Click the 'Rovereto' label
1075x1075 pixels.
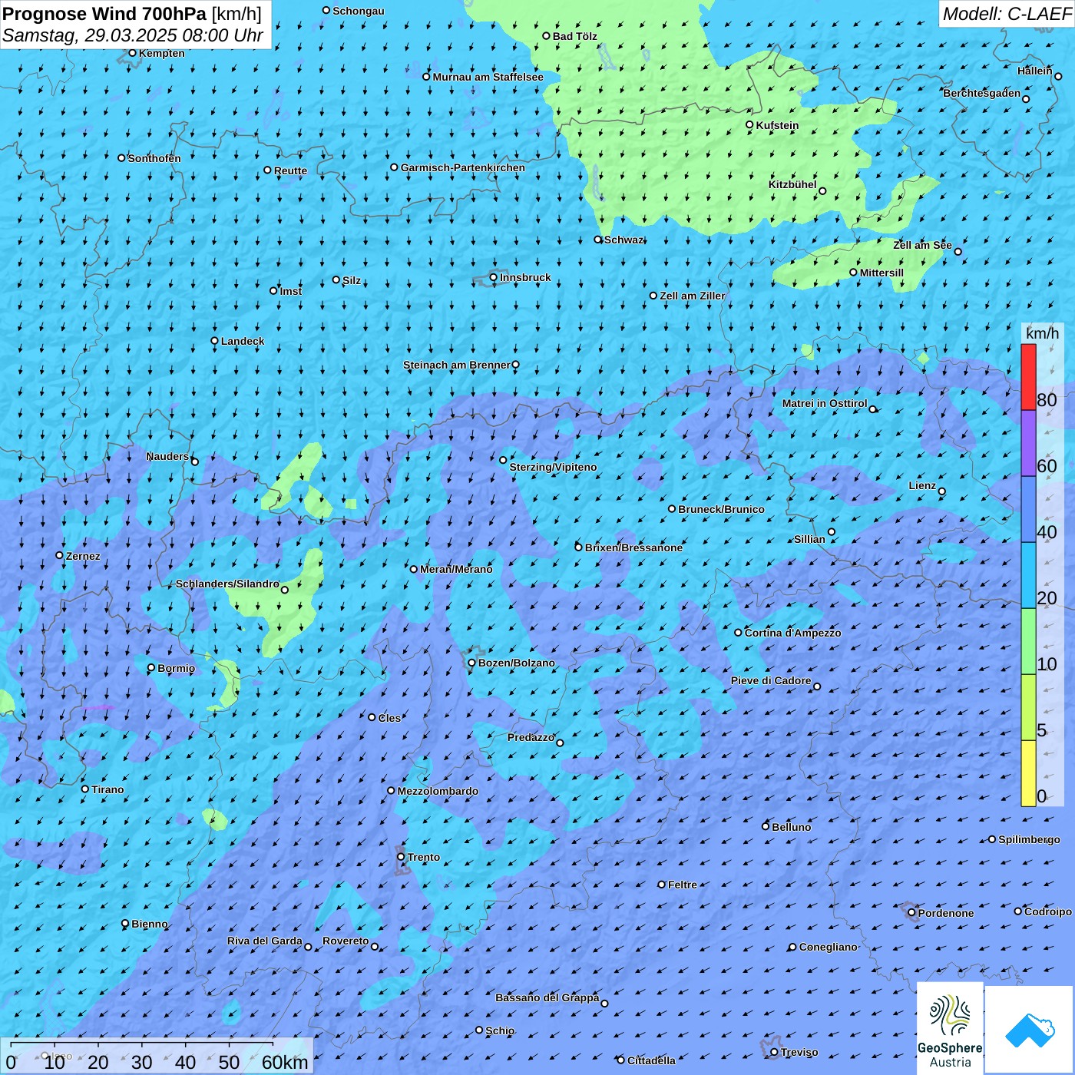click(346, 941)
